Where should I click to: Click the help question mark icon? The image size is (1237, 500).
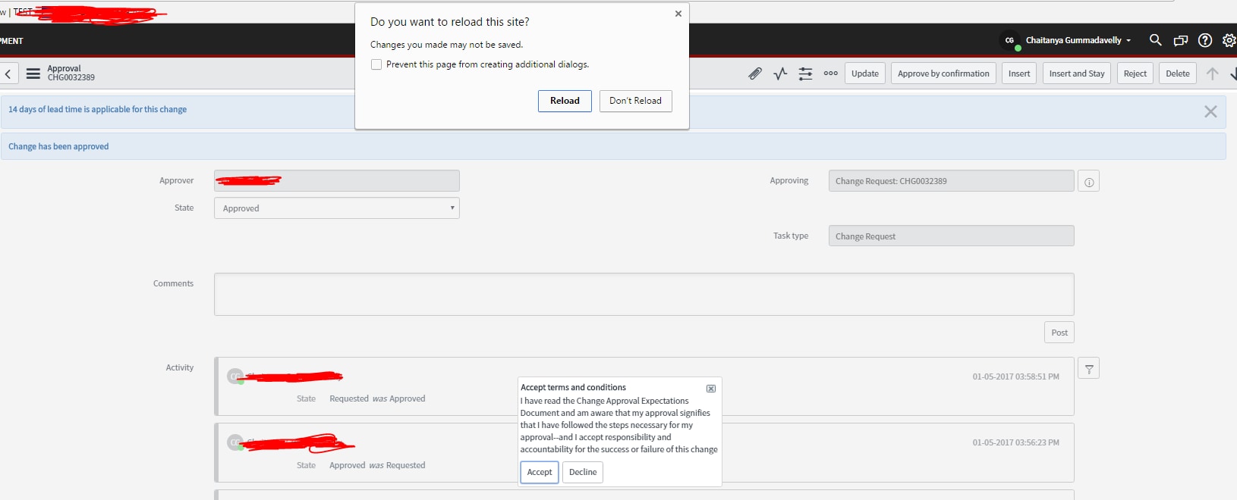[1205, 40]
